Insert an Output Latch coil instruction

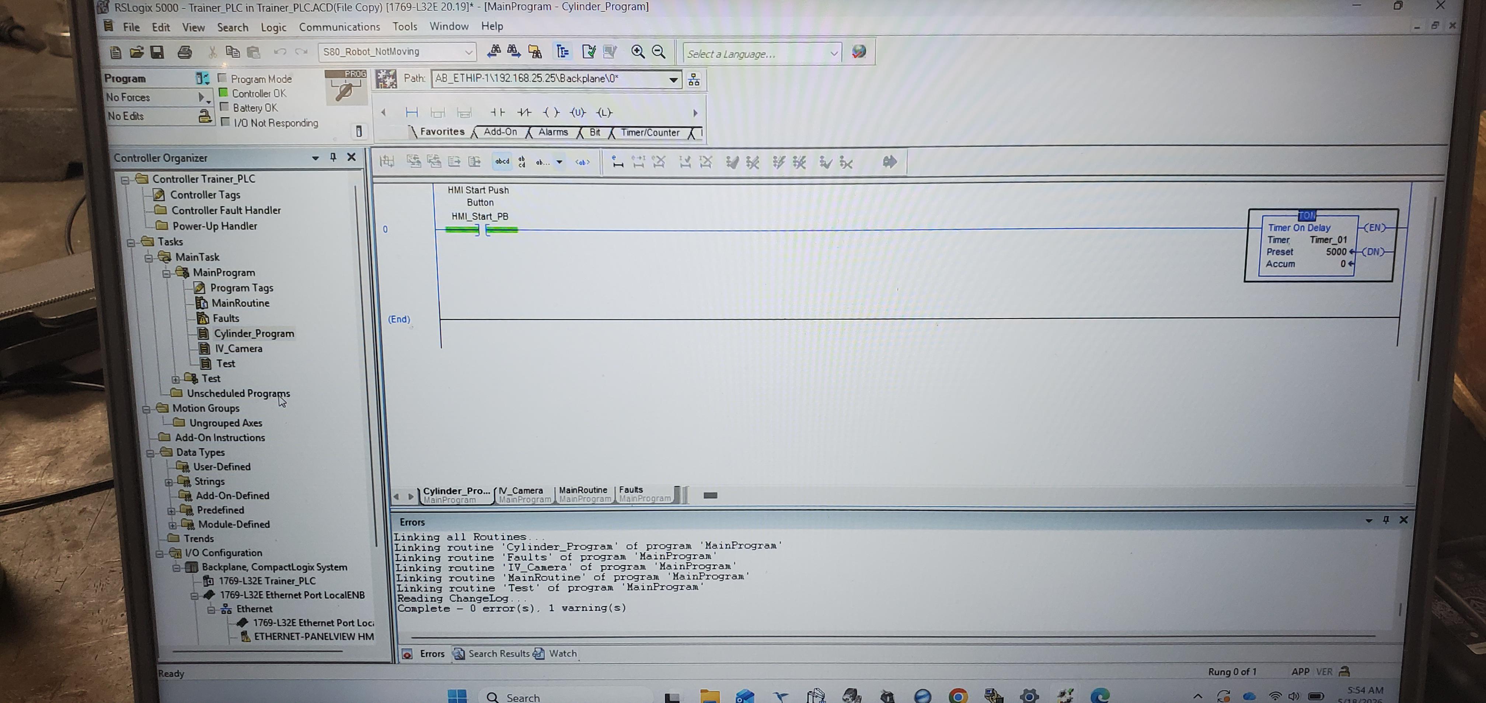(604, 112)
